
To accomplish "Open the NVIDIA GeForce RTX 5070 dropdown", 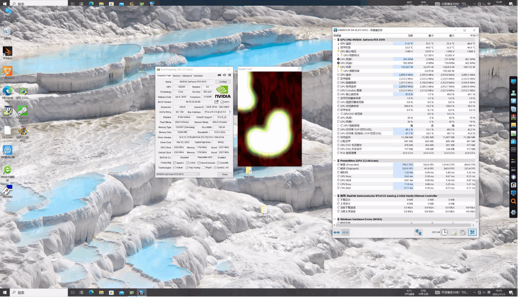I will [x=178, y=174].
